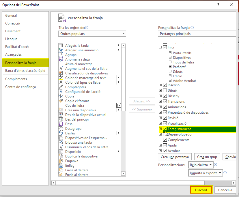239x197 pixels.
Task: Click the Afegeix una animació star icon
Action: pos(61,50)
